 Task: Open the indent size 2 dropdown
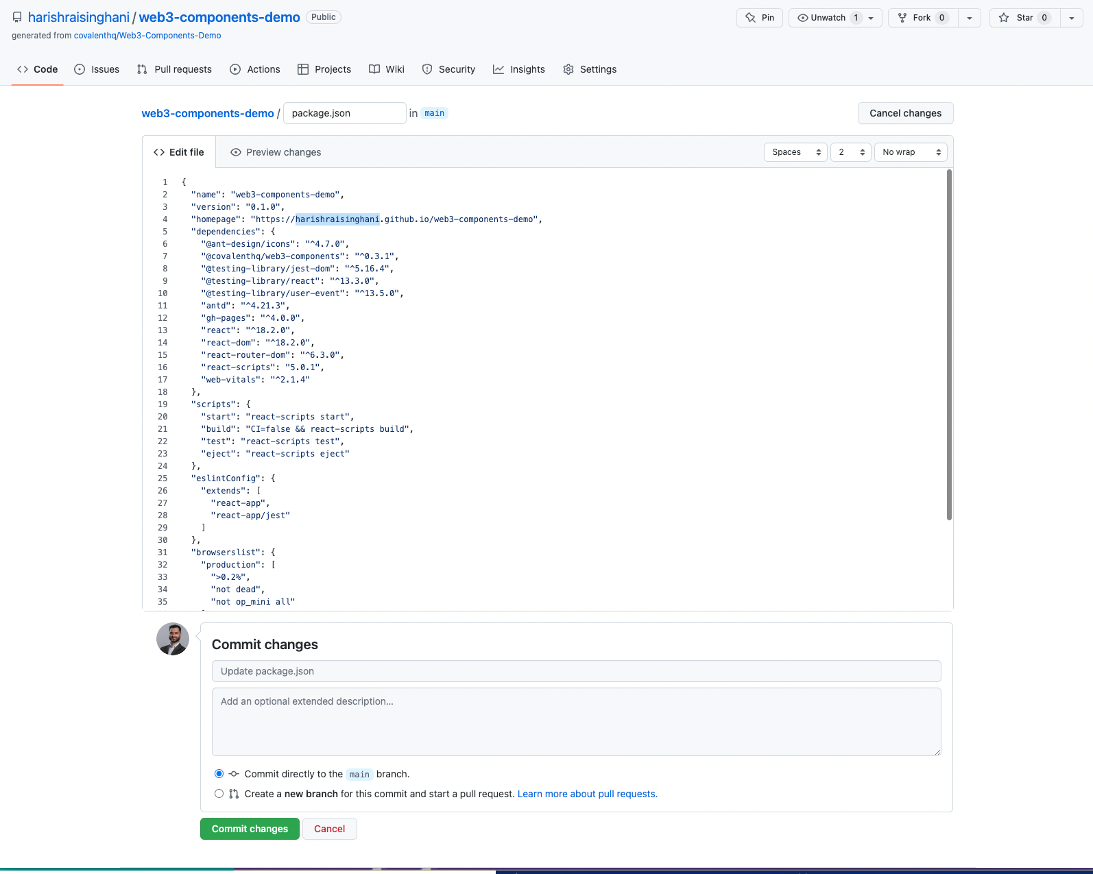[851, 152]
